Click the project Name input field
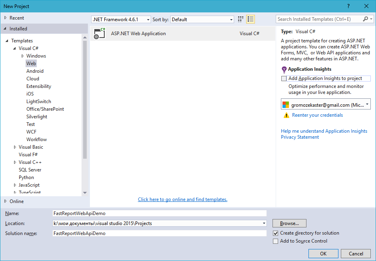This screenshot has width=376, height=261. [159, 213]
